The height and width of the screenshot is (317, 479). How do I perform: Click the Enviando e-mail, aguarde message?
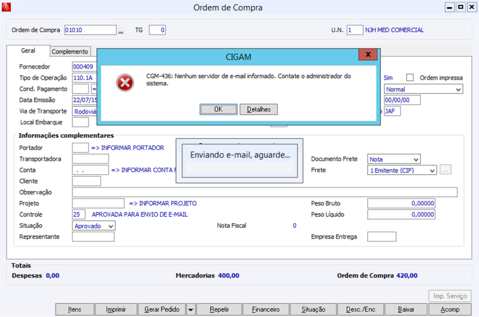[240, 155]
